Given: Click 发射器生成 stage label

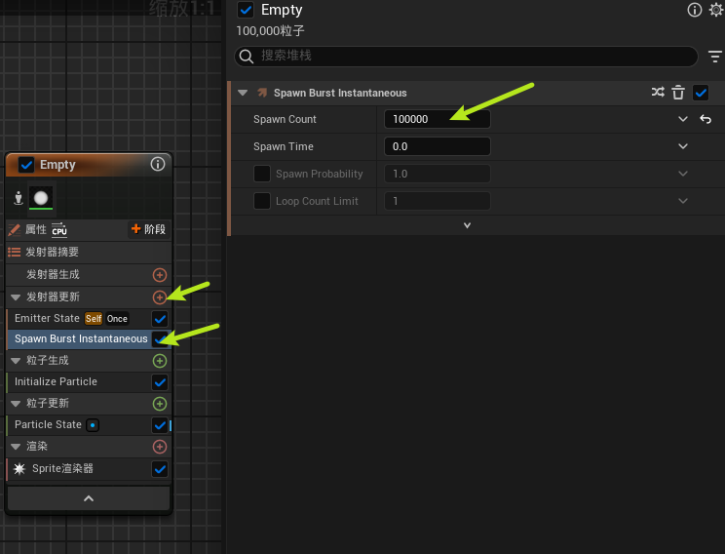Looking at the screenshot, I should pyautogui.click(x=53, y=274).
